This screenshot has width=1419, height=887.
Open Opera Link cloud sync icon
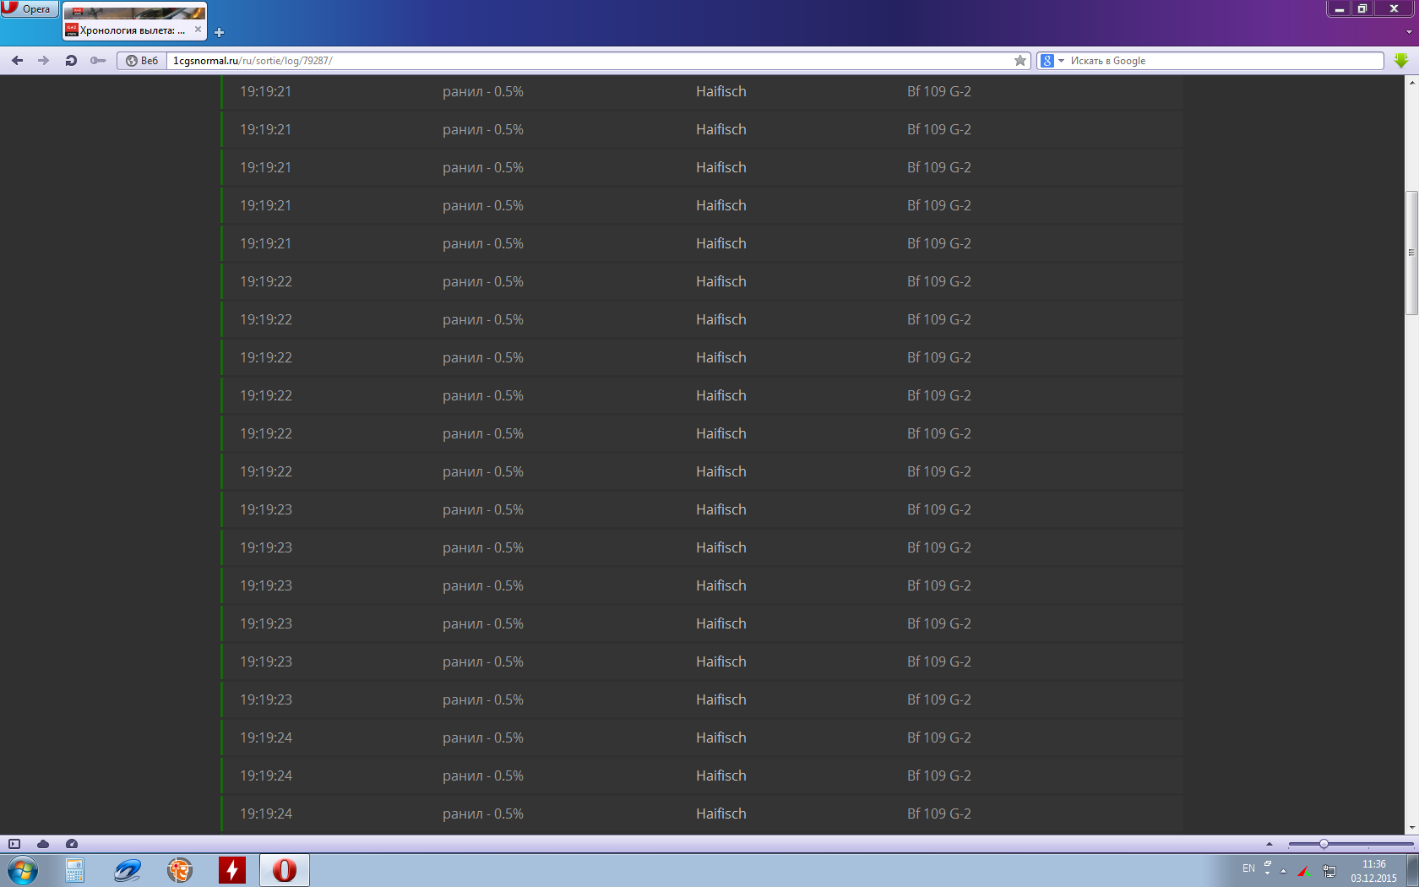(x=43, y=844)
